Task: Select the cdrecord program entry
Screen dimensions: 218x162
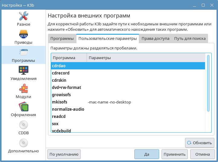Action: [61, 73]
